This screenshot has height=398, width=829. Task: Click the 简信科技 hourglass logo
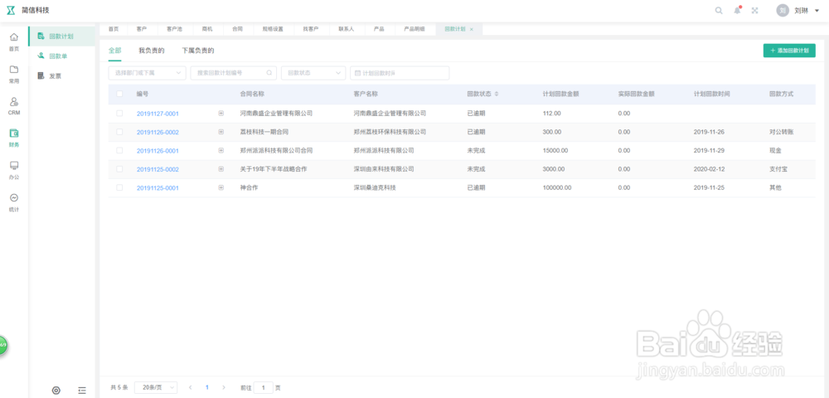11,11
